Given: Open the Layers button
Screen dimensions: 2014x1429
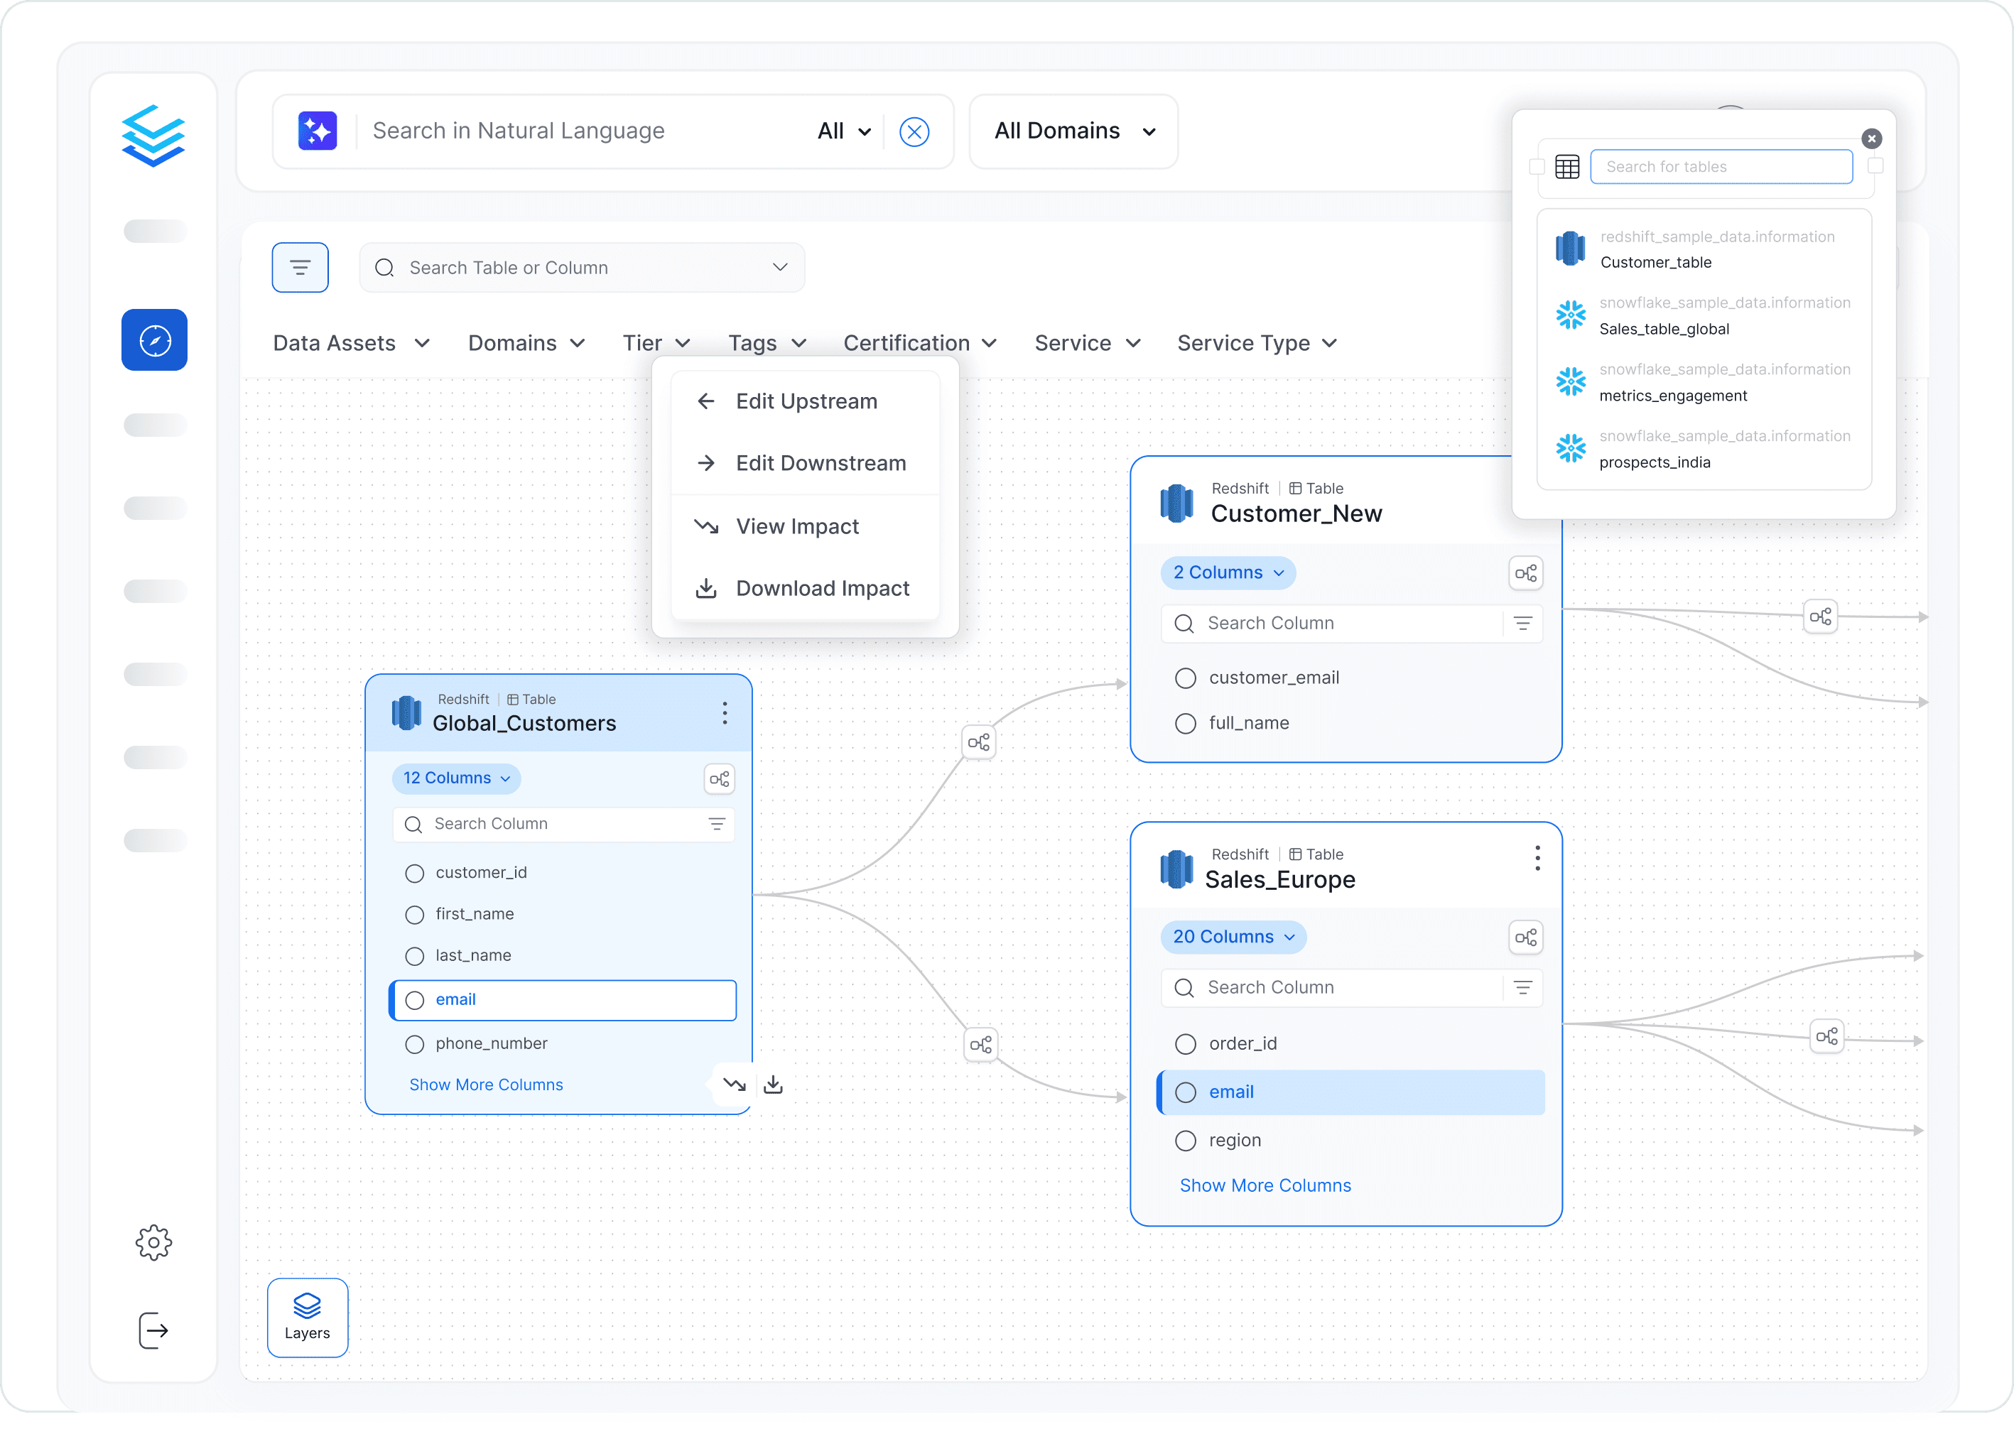Looking at the screenshot, I should pos(307,1317).
